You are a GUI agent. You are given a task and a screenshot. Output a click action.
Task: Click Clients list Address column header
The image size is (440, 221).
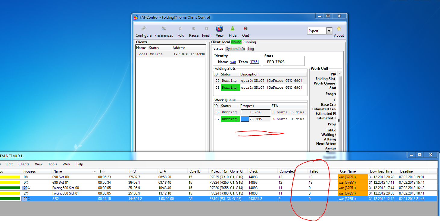pos(189,48)
